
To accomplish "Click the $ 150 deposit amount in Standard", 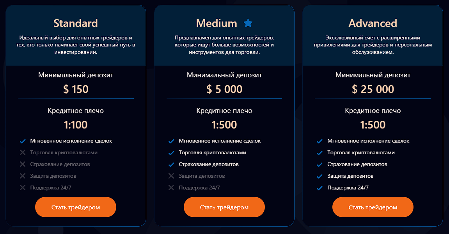I will 76,89.
